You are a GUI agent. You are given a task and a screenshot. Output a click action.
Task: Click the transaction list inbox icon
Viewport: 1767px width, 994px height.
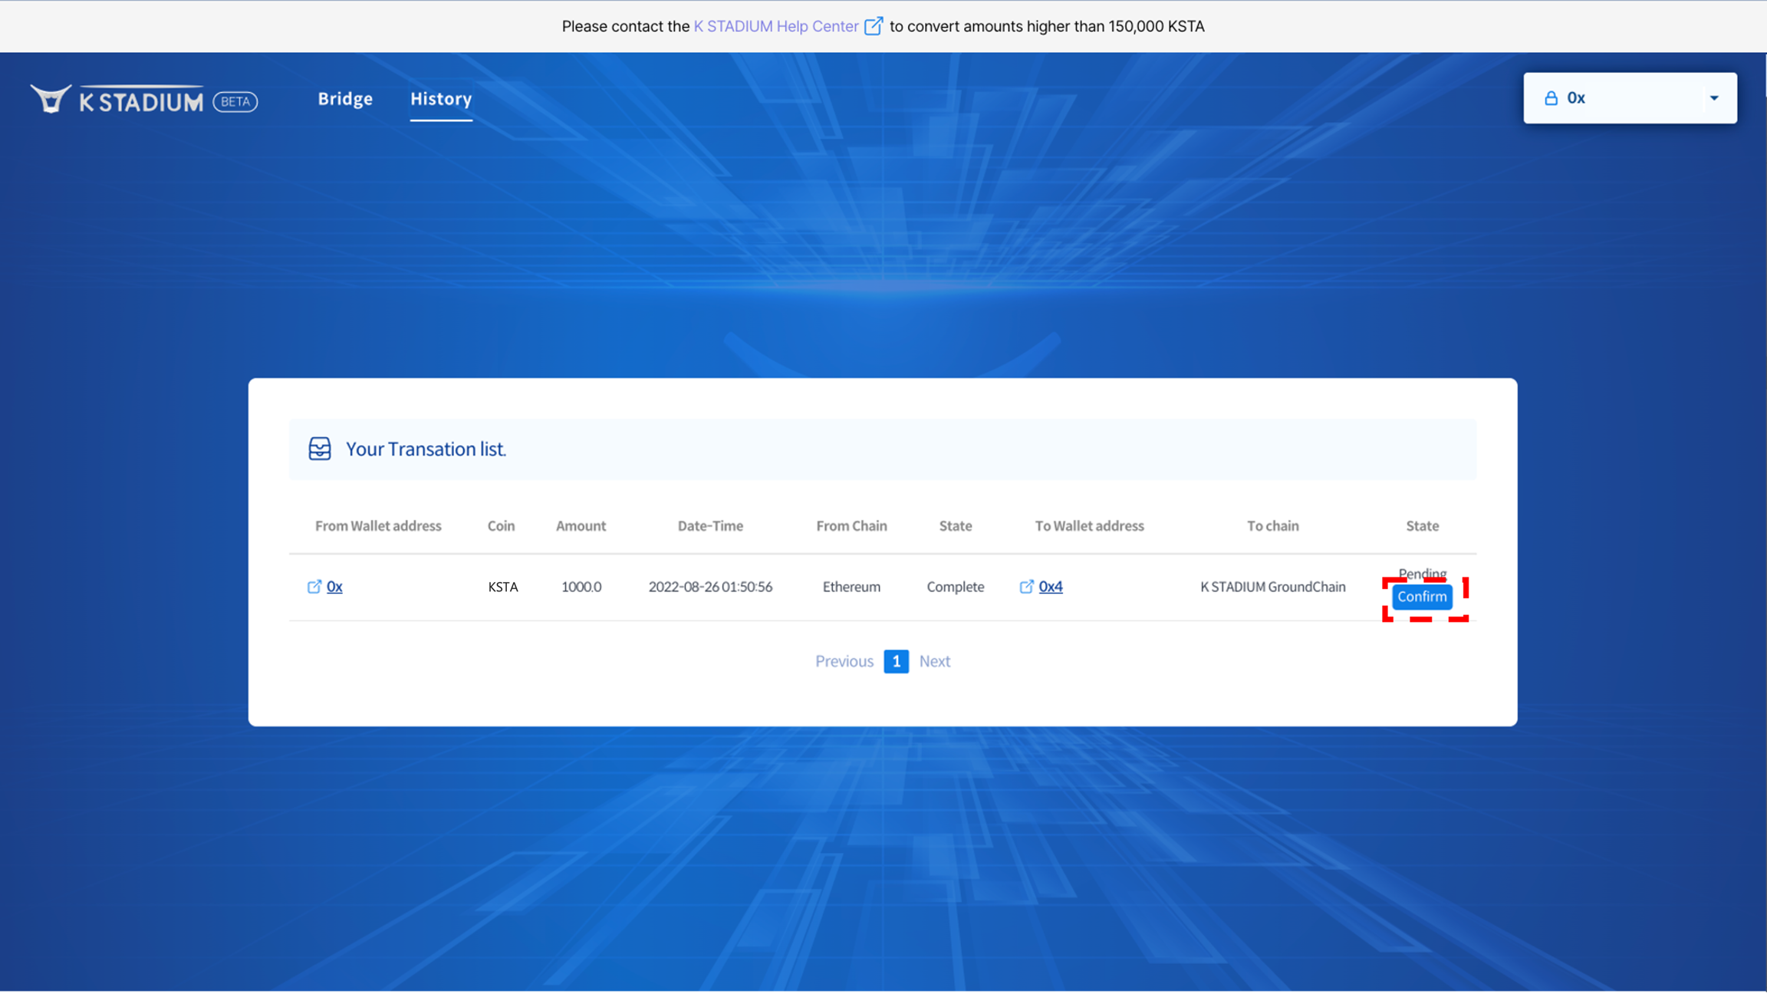click(320, 449)
